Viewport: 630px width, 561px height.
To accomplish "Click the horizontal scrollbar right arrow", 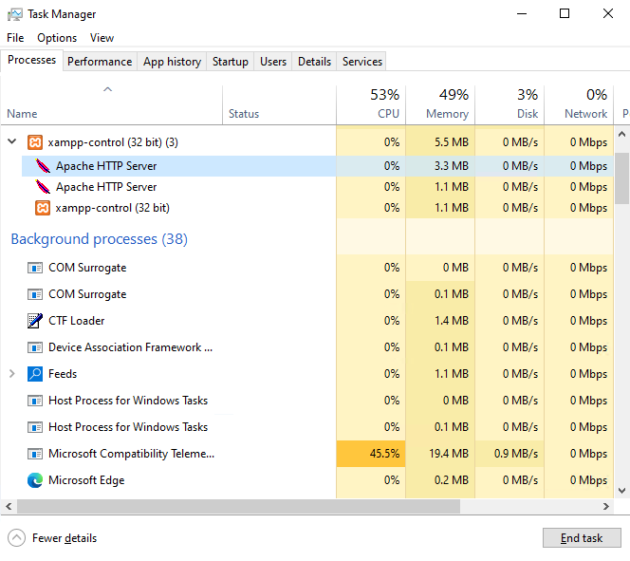I will 606,506.
